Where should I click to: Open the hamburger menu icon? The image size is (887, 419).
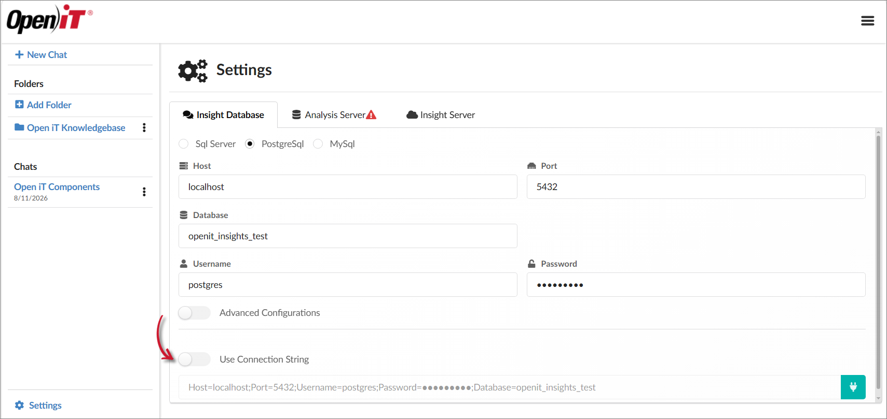[x=867, y=21]
